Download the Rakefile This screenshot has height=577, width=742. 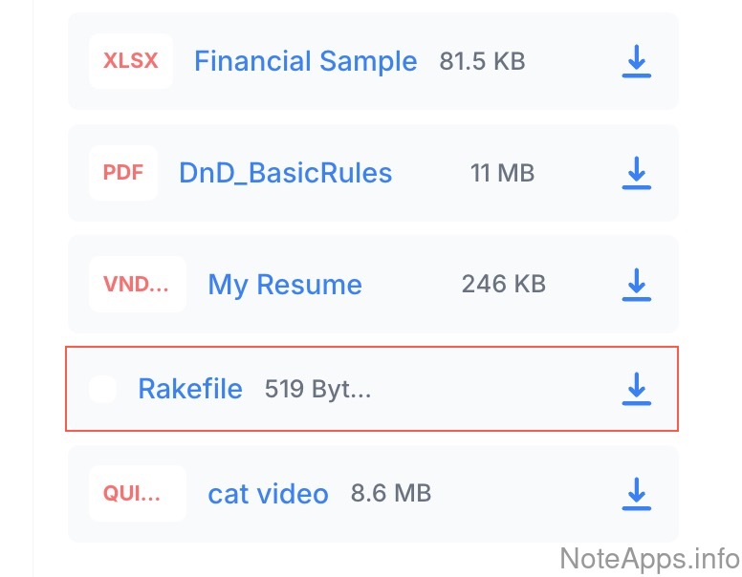(636, 389)
